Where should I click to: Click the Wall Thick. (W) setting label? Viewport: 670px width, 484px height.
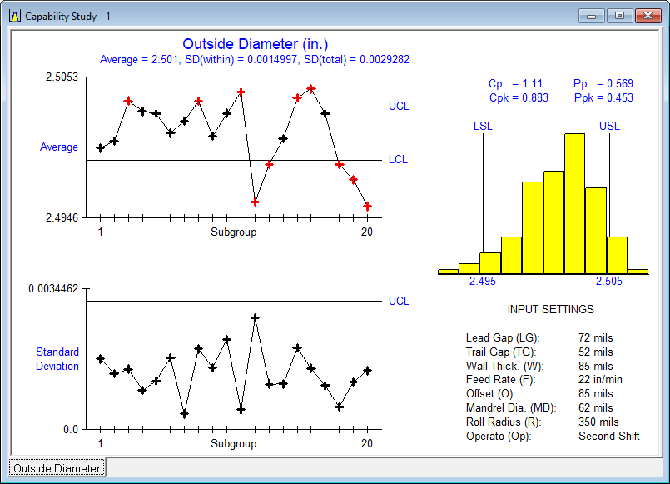coord(505,366)
